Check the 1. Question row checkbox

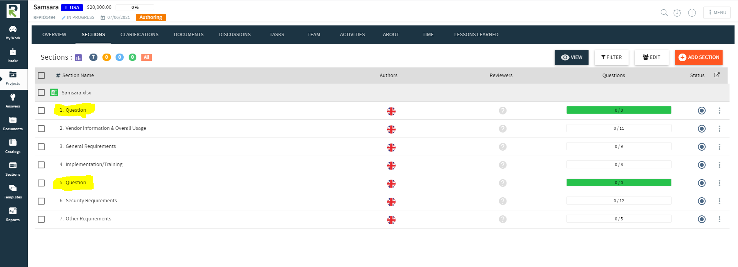click(x=41, y=111)
